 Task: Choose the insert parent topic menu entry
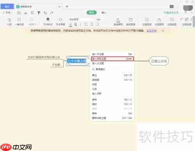tap(112, 63)
